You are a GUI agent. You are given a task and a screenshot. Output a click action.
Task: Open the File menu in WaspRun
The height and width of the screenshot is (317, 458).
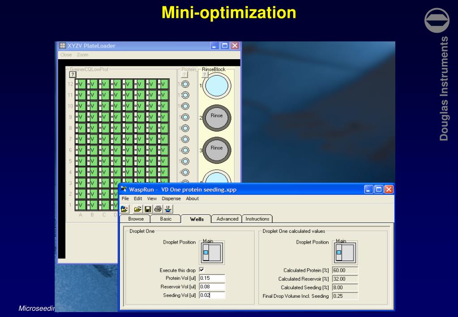[x=125, y=198]
